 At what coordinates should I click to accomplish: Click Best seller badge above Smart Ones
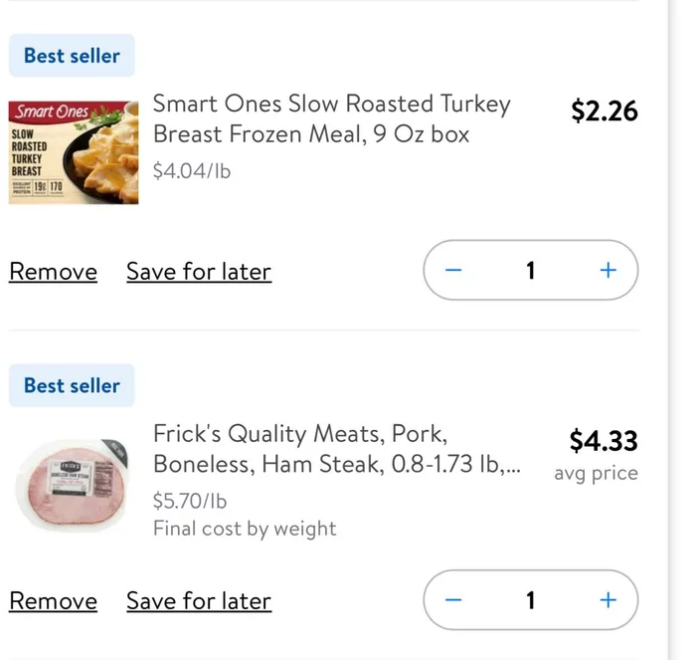[72, 56]
